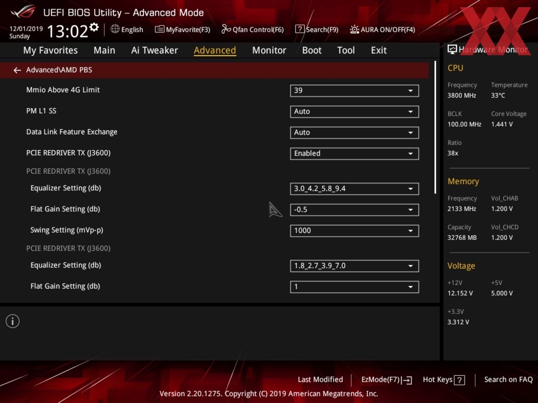Go to the Boot tab
The image size is (538, 403).
[312, 50]
